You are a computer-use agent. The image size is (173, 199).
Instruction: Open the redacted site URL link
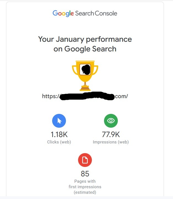[x=87, y=96]
